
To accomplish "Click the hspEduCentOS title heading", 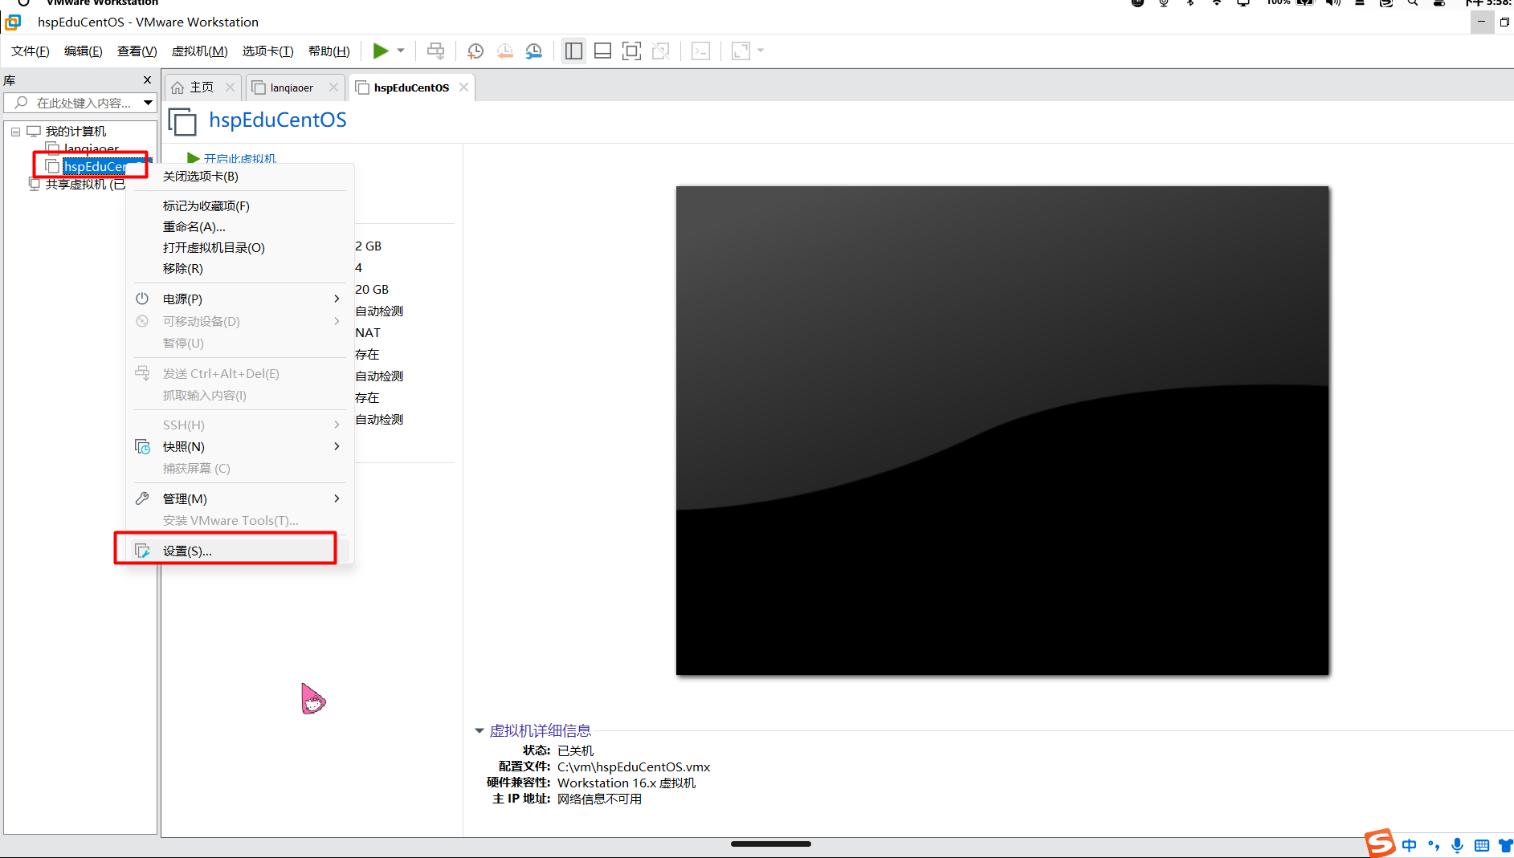I will coord(278,120).
